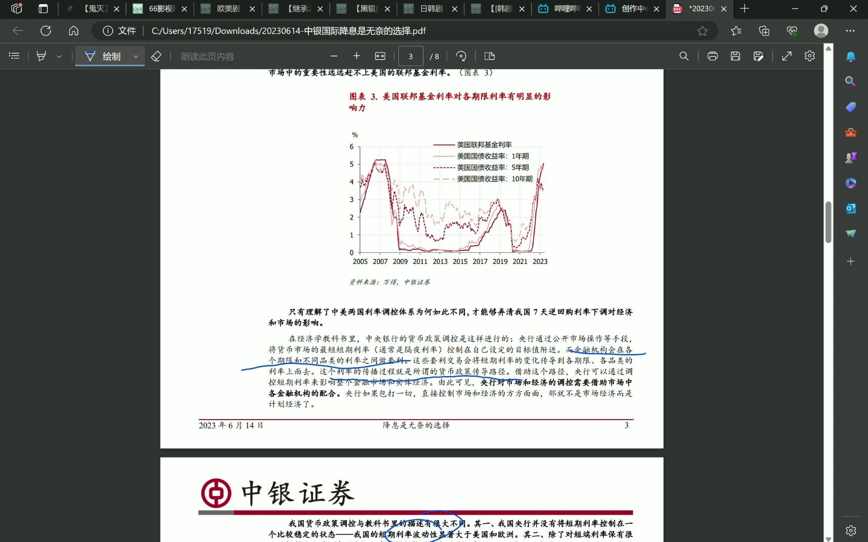The image size is (868, 542).
Task: Refresh the current page
Action: click(46, 31)
